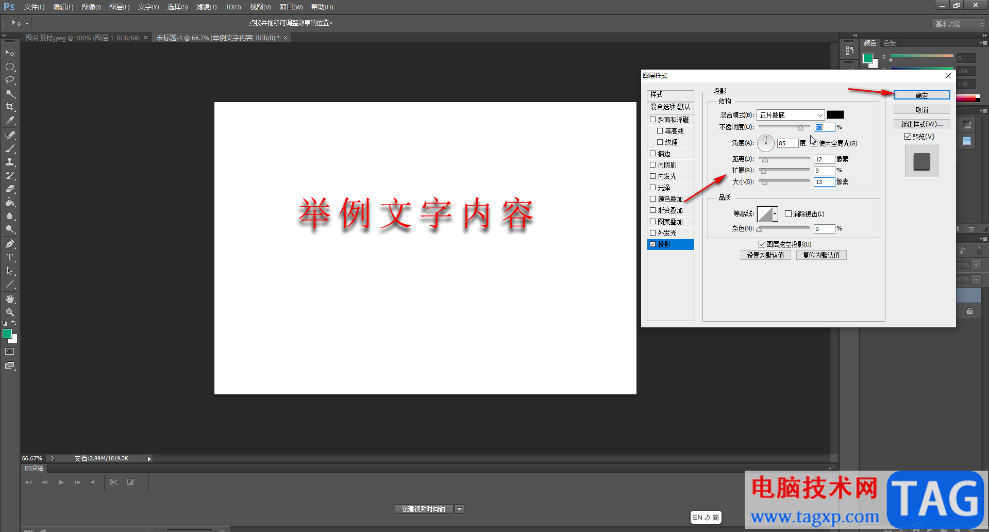Enable 内阴影 style checkbox
This screenshot has height=532, width=989.
click(x=653, y=165)
